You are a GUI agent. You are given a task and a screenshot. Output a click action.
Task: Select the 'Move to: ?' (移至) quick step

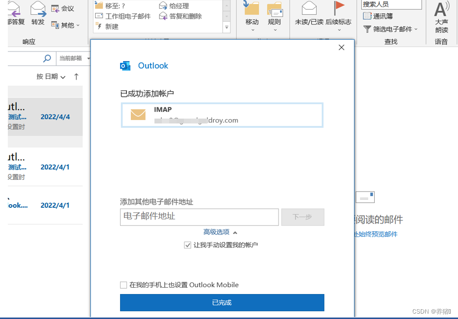pos(110,5)
